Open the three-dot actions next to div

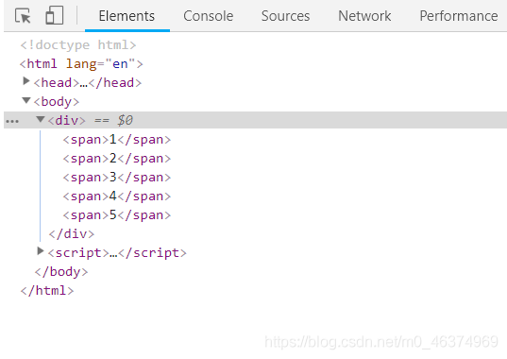point(12,121)
